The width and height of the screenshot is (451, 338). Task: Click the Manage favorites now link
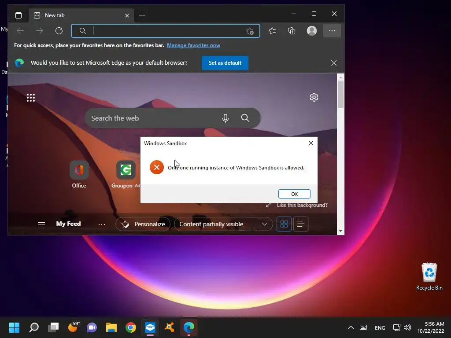tap(193, 45)
